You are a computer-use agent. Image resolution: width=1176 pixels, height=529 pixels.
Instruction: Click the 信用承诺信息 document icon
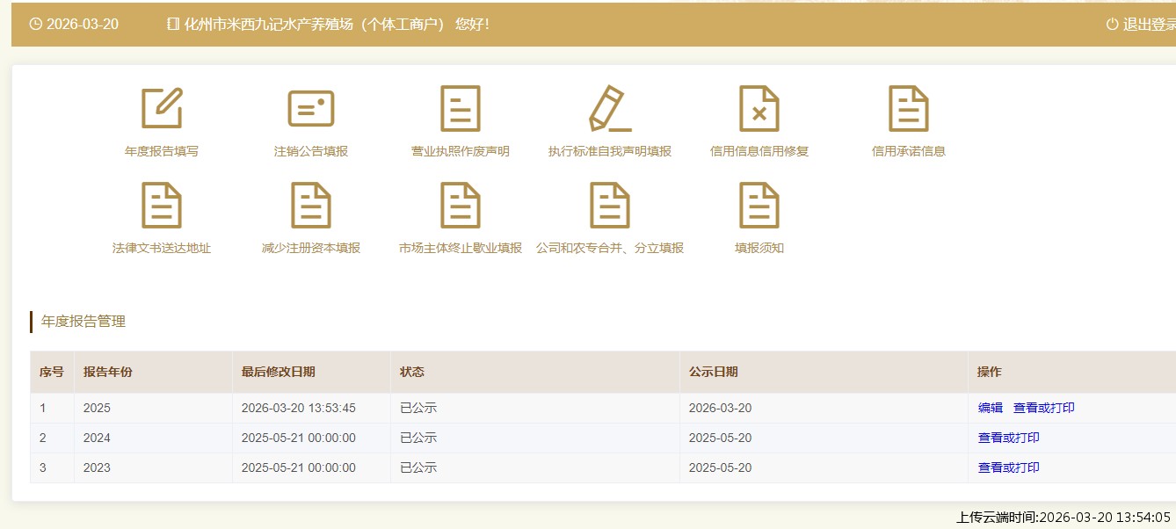[x=909, y=109]
